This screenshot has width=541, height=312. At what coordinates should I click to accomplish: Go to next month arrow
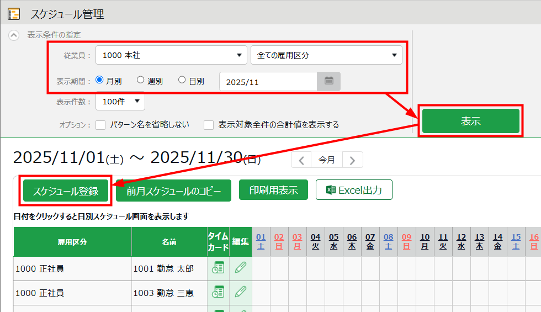353,161
